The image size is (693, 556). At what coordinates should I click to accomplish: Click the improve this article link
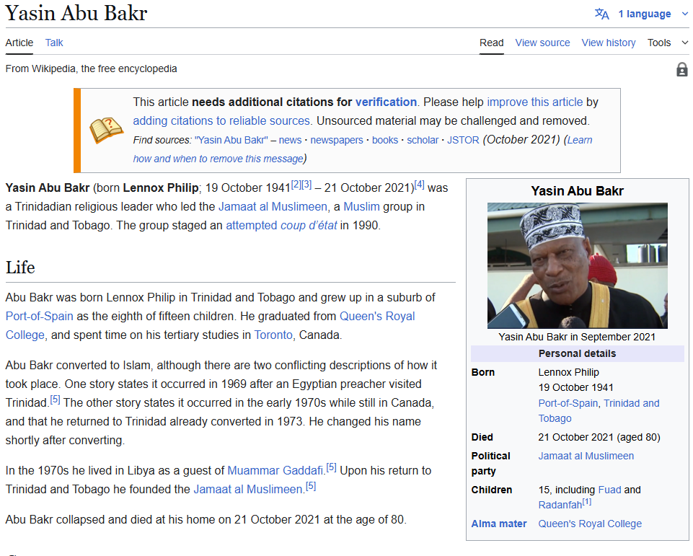[x=535, y=102]
